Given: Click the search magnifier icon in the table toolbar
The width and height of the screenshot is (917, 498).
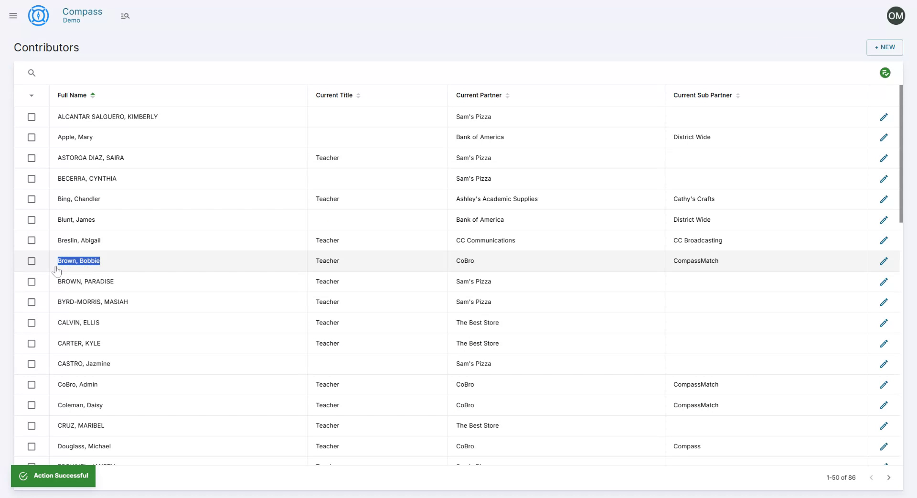Looking at the screenshot, I should click(x=32, y=73).
